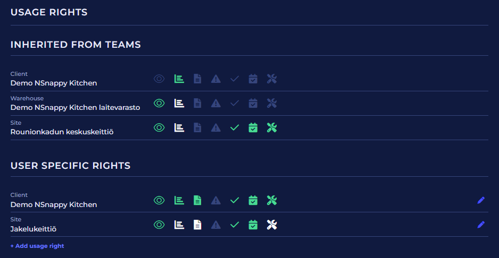Click the Add usage right link
The height and width of the screenshot is (258, 499).
click(37, 246)
